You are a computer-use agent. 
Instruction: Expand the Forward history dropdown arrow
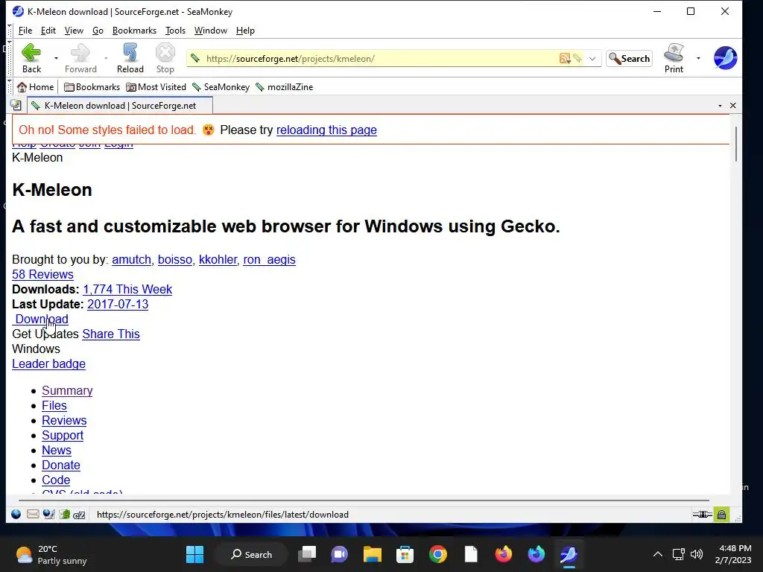point(106,58)
